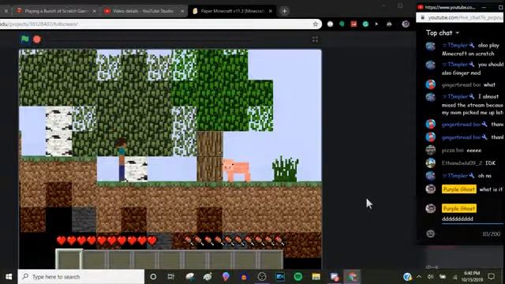505x284 pixels.
Task: Click T5mpler's 'oh no' message name
Action: pos(458,175)
